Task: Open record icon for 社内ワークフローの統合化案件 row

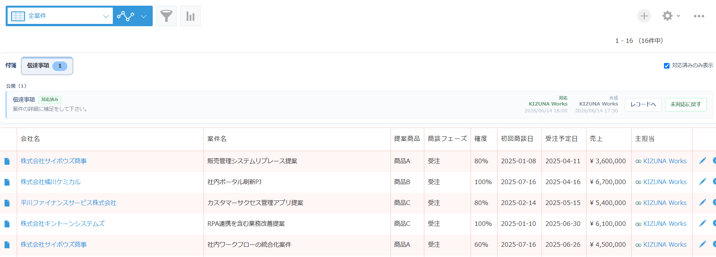Action: [7, 245]
